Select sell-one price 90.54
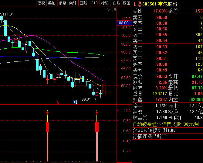The image size is (203, 163). tap(162, 40)
